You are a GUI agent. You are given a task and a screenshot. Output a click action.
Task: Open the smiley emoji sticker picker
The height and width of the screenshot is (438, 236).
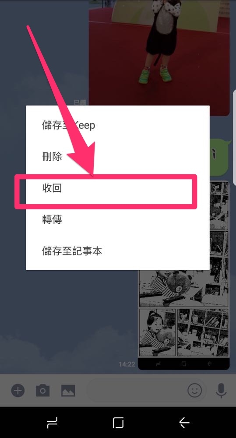pyautogui.click(x=195, y=390)
